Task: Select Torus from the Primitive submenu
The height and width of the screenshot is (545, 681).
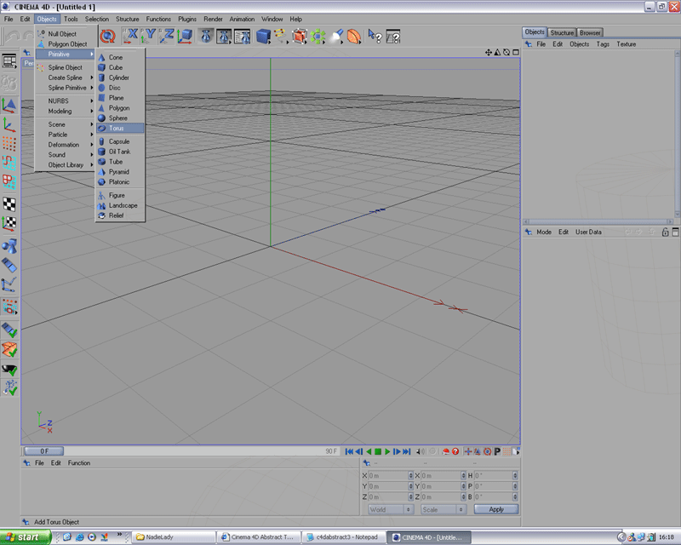Action: tap(120, 129)
